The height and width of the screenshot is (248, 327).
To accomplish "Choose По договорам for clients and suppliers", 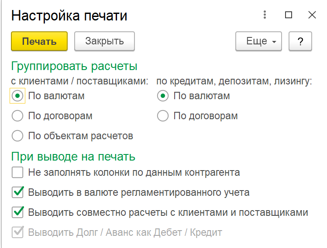I will tap(17, 116).
